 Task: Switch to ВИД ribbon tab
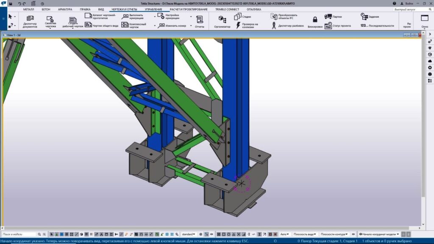pos(101,9)
